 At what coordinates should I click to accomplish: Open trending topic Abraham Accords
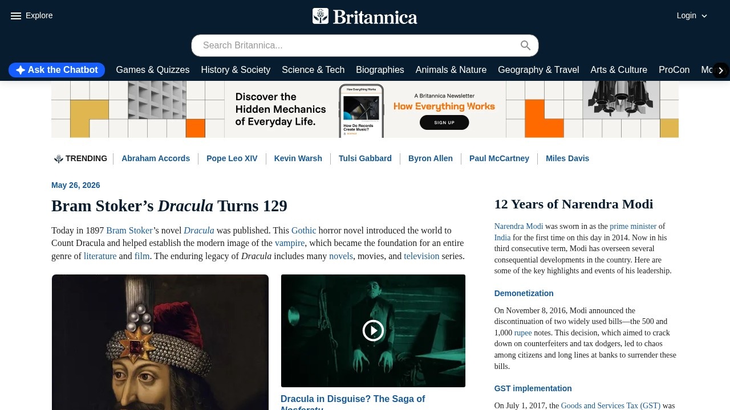point(156,158)
